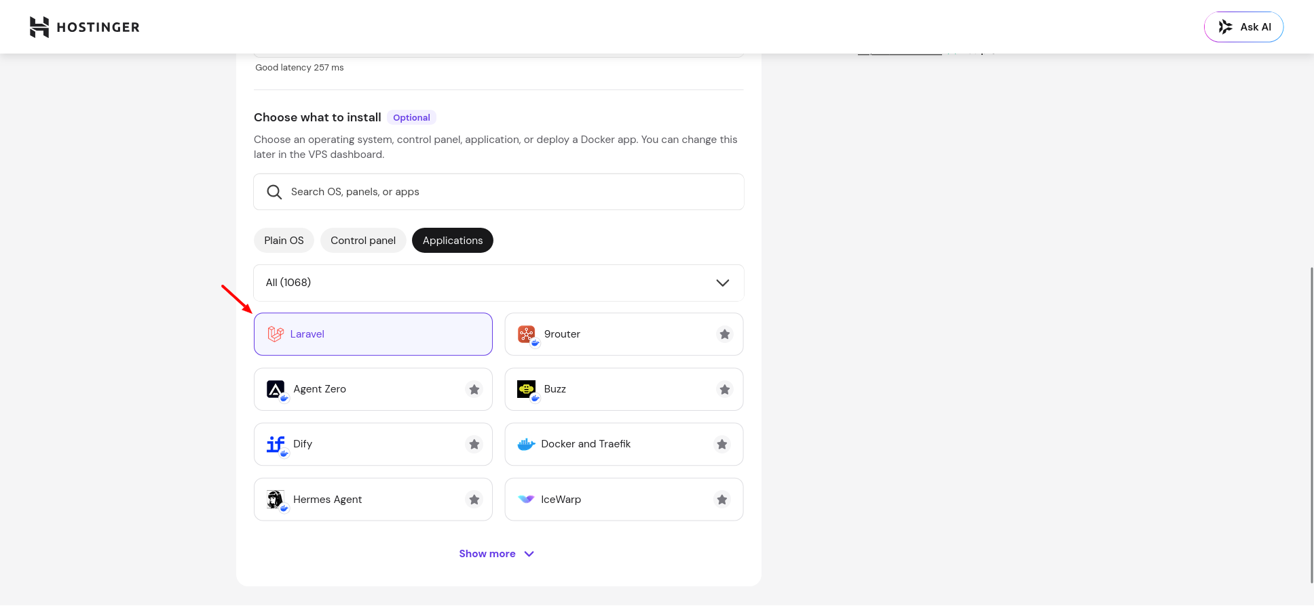This screenshot has height=606, width=1314.
Task: Select the Laravel application card
Action: tap(373, 334)
